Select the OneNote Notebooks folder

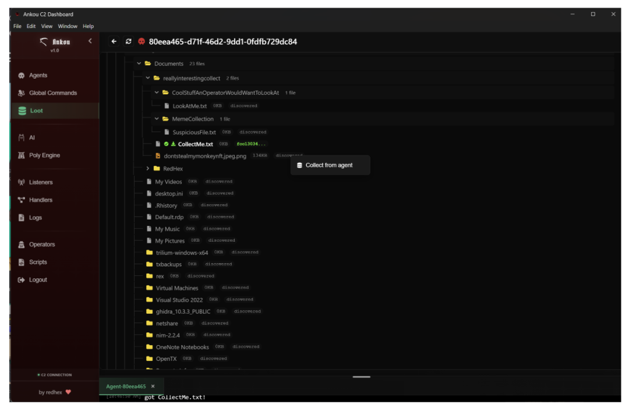coord(182,347)
